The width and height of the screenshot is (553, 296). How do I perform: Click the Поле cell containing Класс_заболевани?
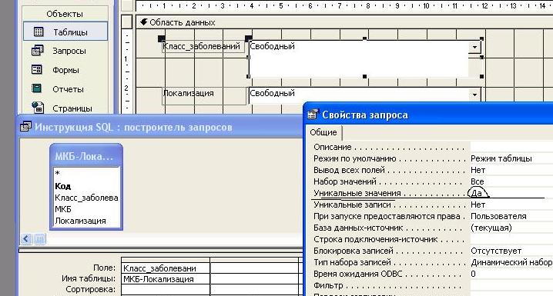[166, 268]
